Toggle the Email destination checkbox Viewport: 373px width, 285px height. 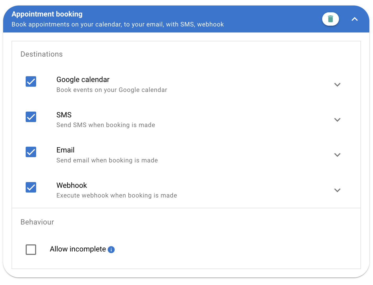coord(31,152)
